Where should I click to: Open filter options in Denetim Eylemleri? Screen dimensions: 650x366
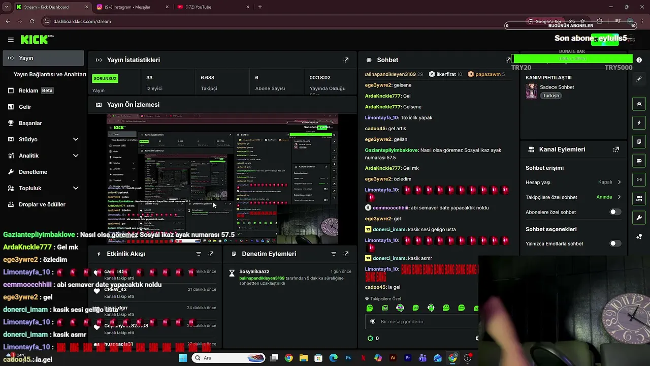[334, 254]
